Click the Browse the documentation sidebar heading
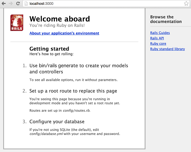This screenshot has height=152, width=191. point(166,19)
